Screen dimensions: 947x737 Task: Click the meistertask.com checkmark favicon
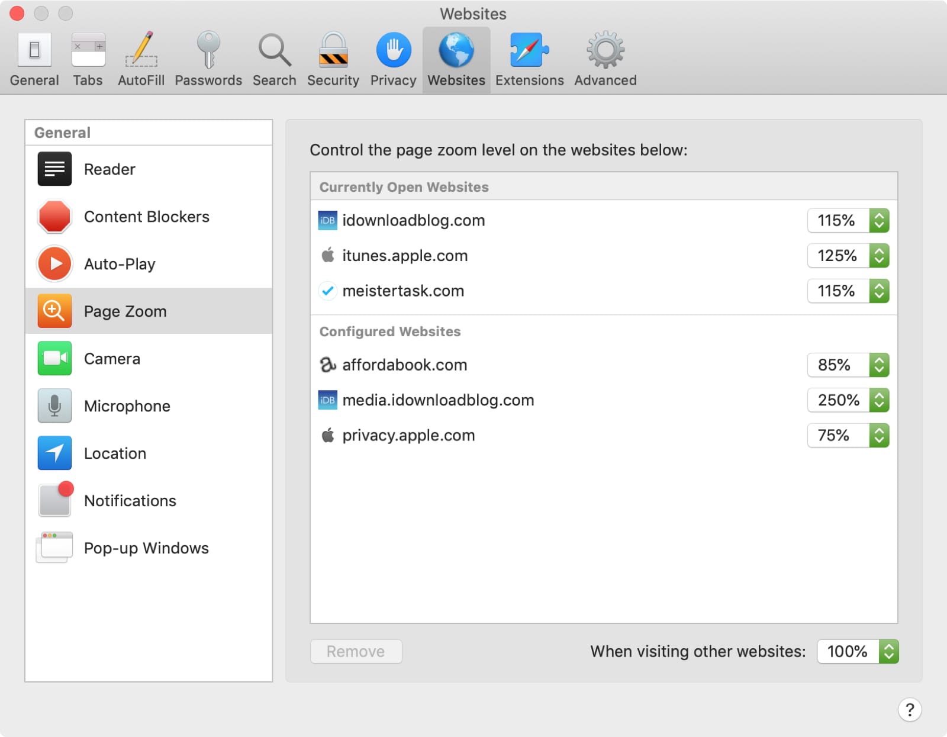(x=328, y=291)
